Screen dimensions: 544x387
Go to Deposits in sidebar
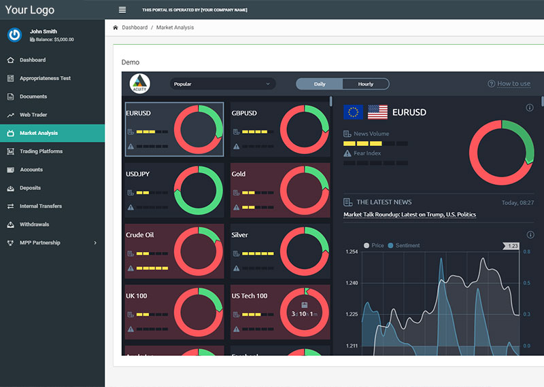tap(30, 188)
